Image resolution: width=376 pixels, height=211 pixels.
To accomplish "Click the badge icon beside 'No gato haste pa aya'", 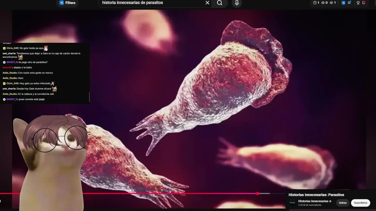I will point(4,48).
